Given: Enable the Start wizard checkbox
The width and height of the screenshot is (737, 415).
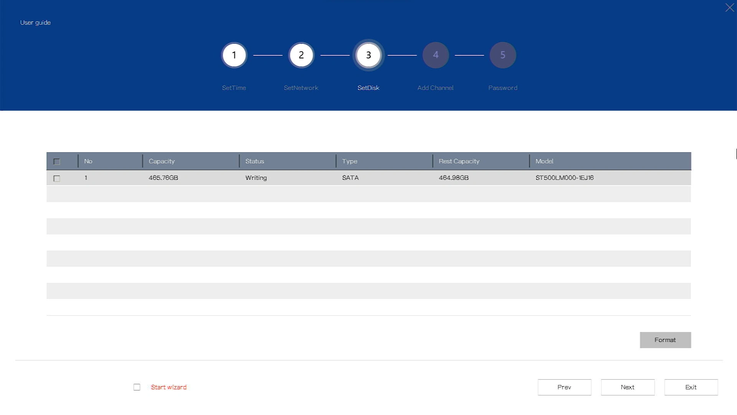Looking at the screenshot, I should [137, 387].
